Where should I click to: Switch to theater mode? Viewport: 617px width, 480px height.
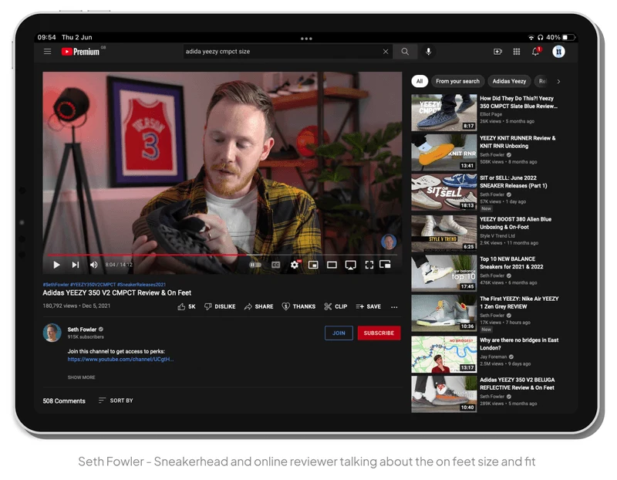(332, 265)
